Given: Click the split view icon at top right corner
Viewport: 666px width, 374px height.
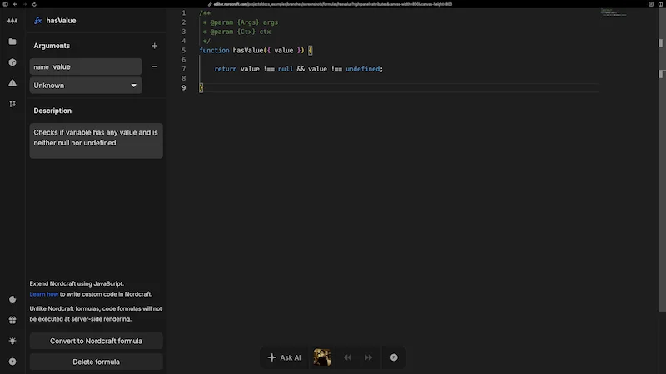Looking at the screenshot, I should (x=661, y=4).
